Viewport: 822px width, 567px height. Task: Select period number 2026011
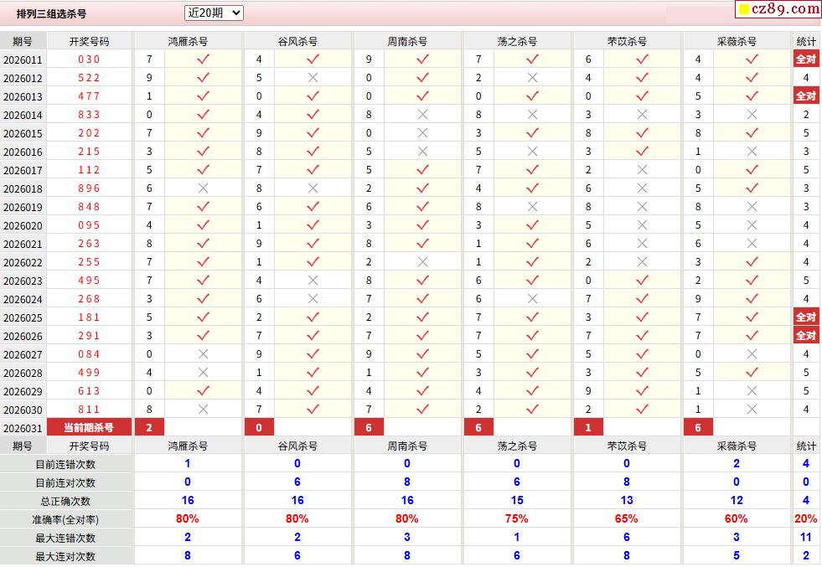(23, 59)
